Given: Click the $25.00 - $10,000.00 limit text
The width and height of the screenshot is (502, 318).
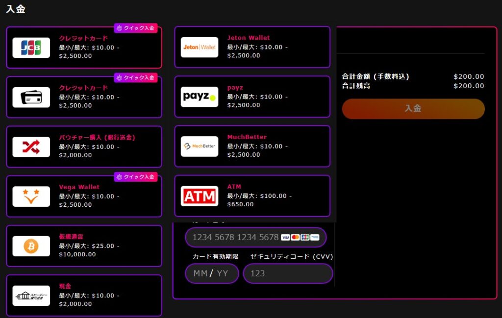Looking at the screenshot, I should 89,250.
